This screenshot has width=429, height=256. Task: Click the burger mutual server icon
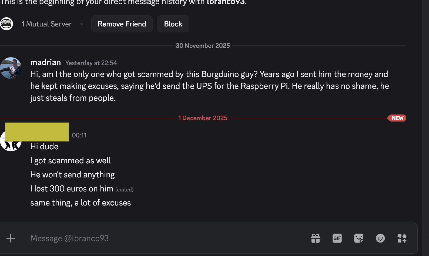coord(6,24)
